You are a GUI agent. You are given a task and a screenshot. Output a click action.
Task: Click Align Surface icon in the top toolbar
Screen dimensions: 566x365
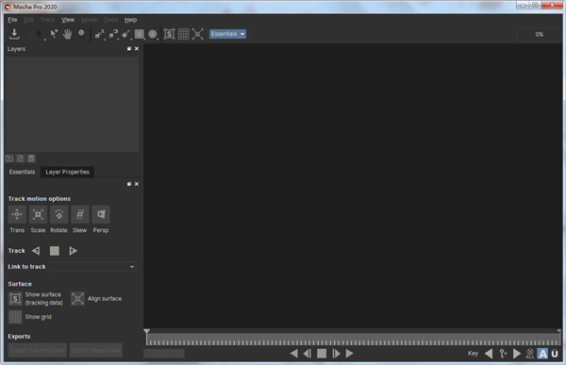pos(197,34)
